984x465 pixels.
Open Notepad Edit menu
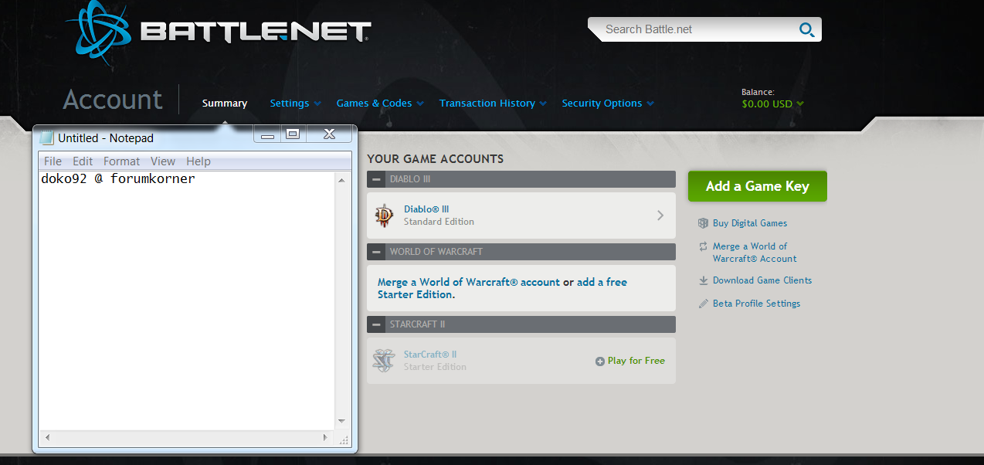[x=83, y=161]
